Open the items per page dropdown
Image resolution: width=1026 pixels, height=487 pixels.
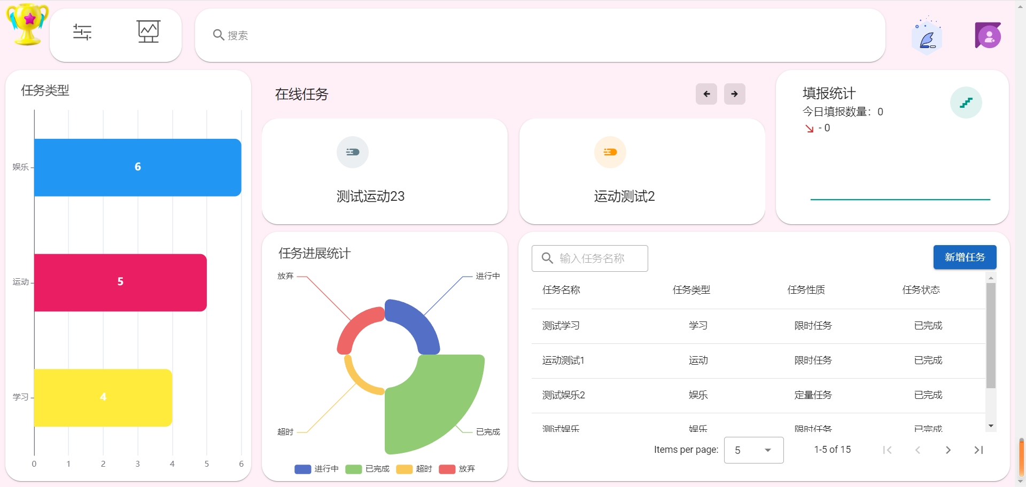tap(753, 450)
